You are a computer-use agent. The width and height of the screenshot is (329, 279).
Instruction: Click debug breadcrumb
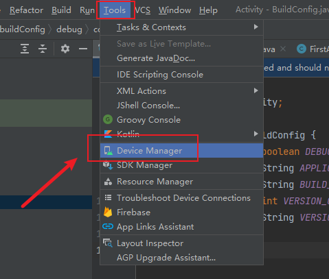69,29
